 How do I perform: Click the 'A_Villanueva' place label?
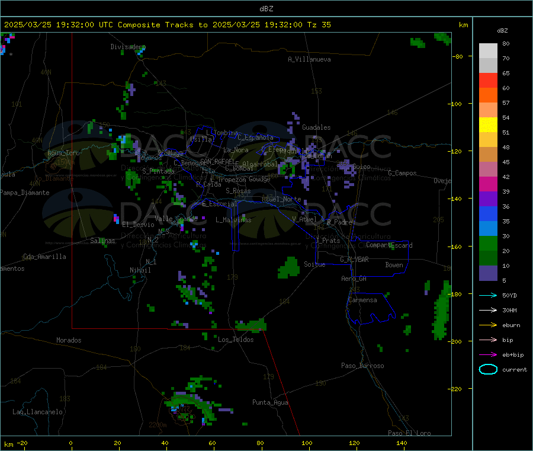[x=309, y=59]
